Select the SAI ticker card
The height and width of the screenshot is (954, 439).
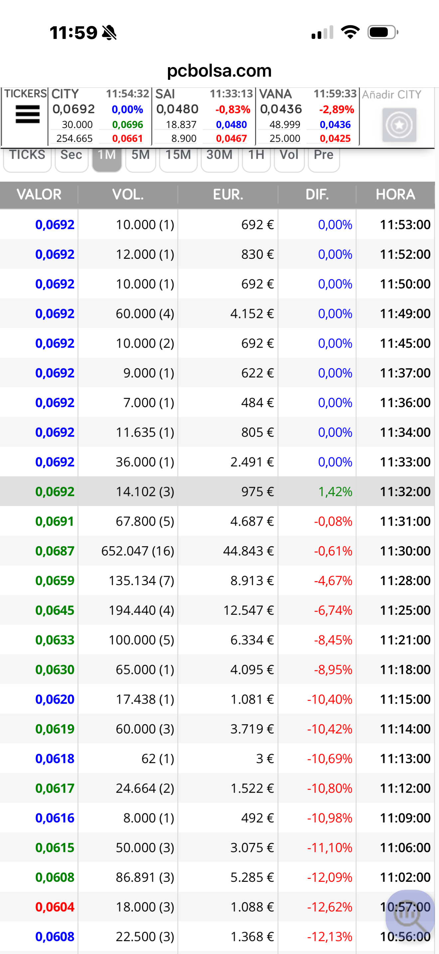click(204, 116)
